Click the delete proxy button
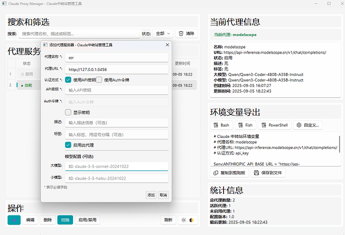Viewport: 345px width, 235px height. [x=47, y=220]
